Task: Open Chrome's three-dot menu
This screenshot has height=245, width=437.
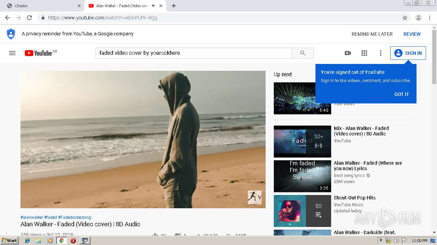Action: 429,18
